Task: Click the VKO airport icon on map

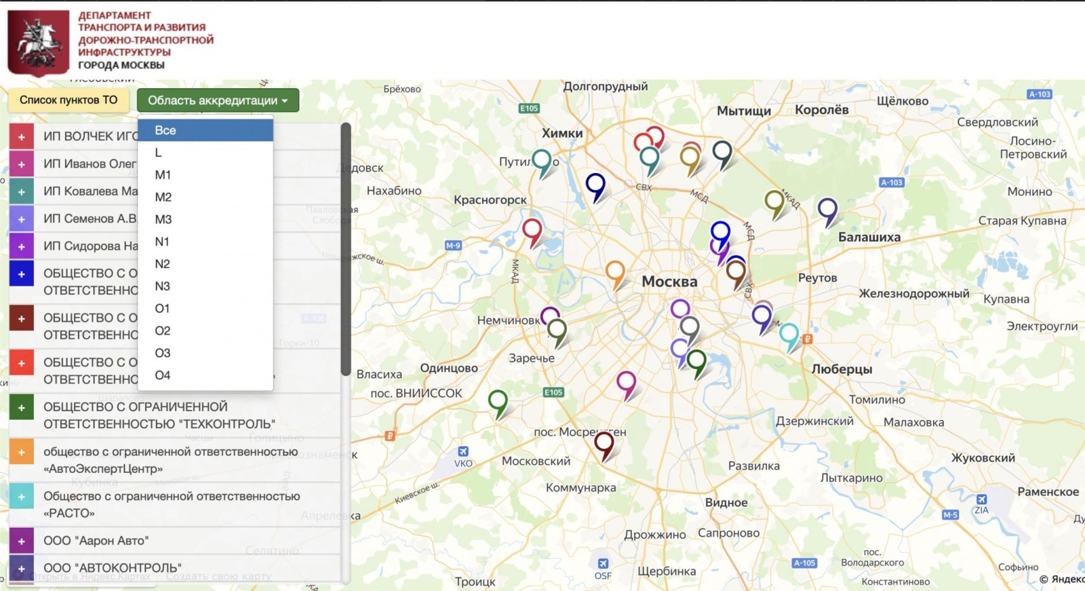Action: (463, 452)
